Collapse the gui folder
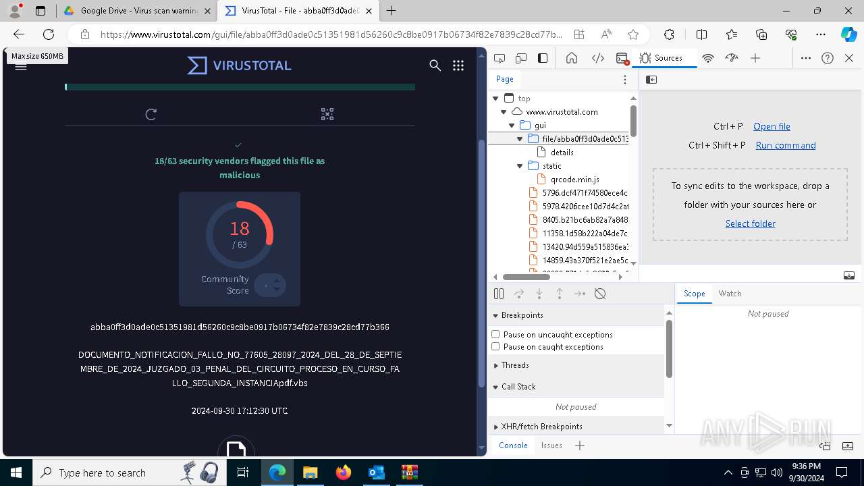This screenshot has width=864, height=486. (x=512, y=126)
